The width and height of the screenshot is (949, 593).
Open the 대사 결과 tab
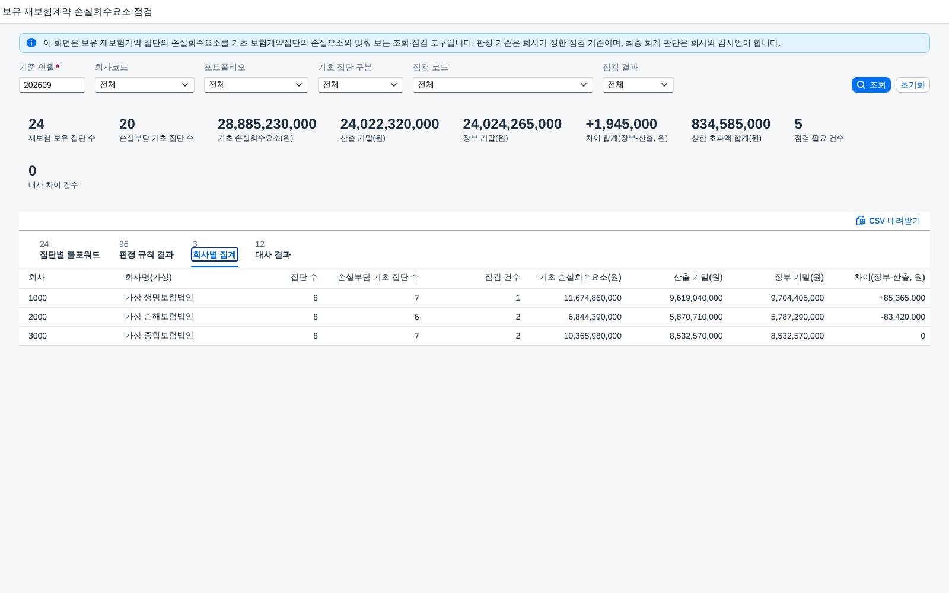tap(273, 254)
